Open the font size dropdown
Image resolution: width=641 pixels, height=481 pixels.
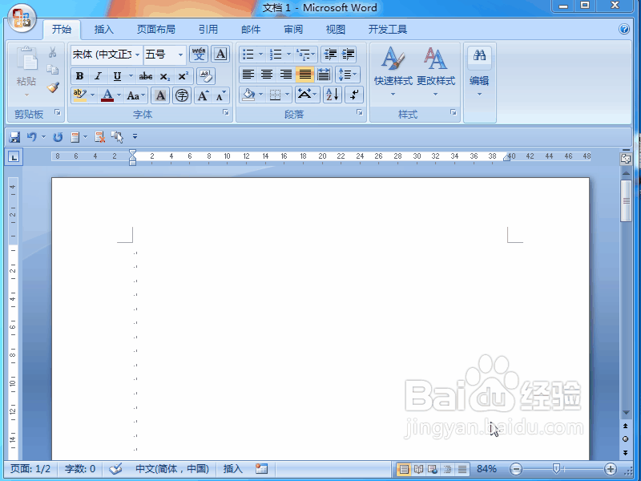click(179, 54)
